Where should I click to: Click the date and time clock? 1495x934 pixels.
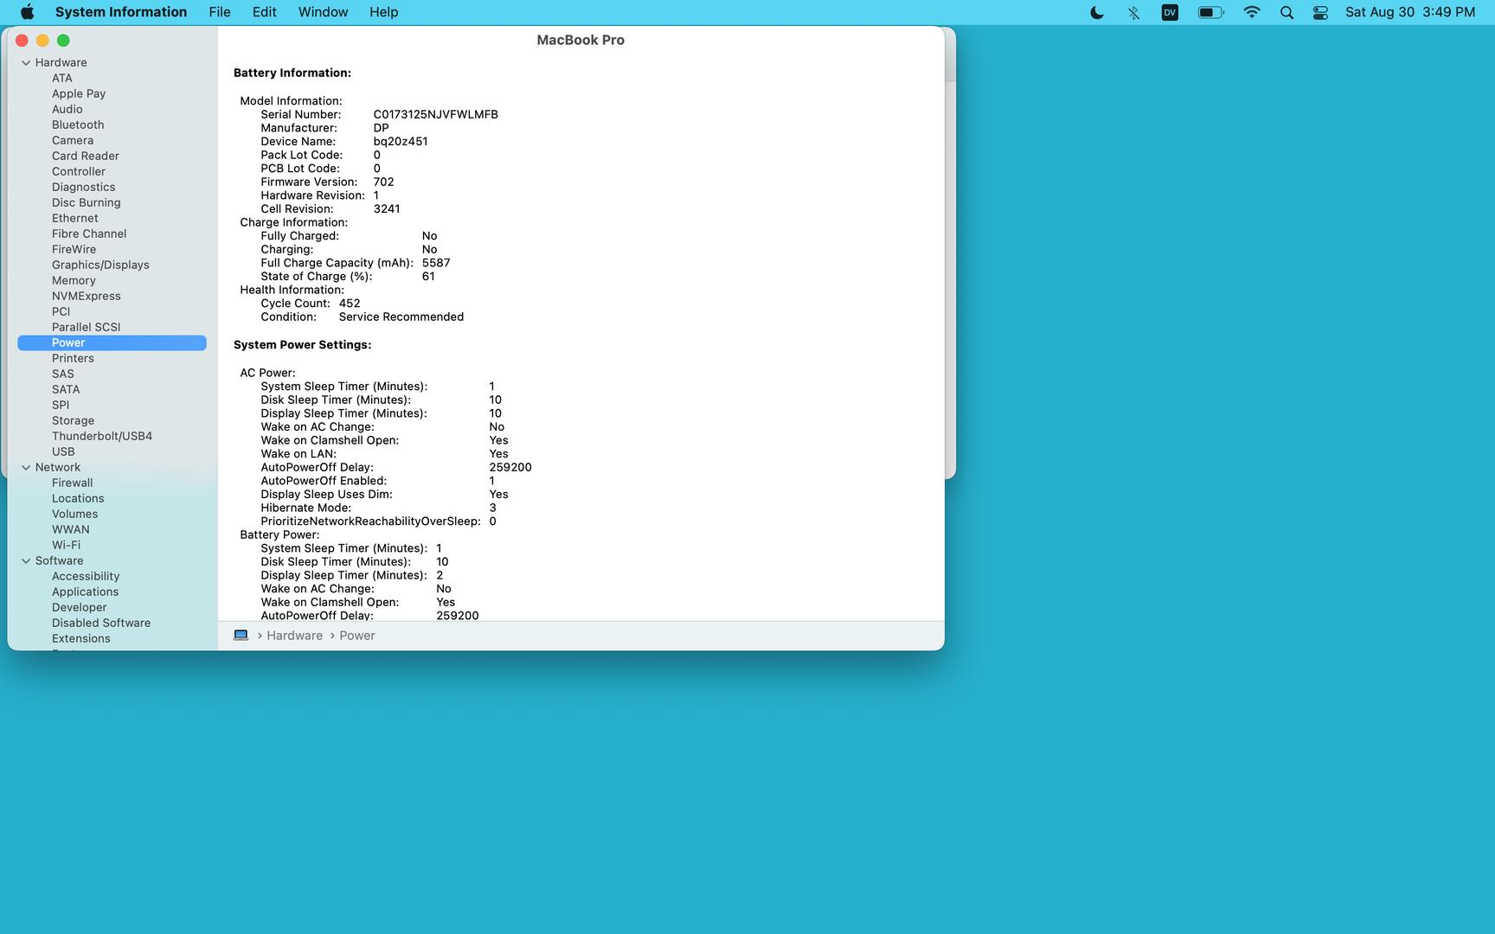pyautogui.click(x=1409, y=12)
